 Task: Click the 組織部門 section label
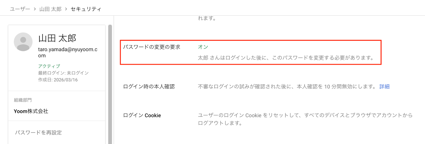23,100
